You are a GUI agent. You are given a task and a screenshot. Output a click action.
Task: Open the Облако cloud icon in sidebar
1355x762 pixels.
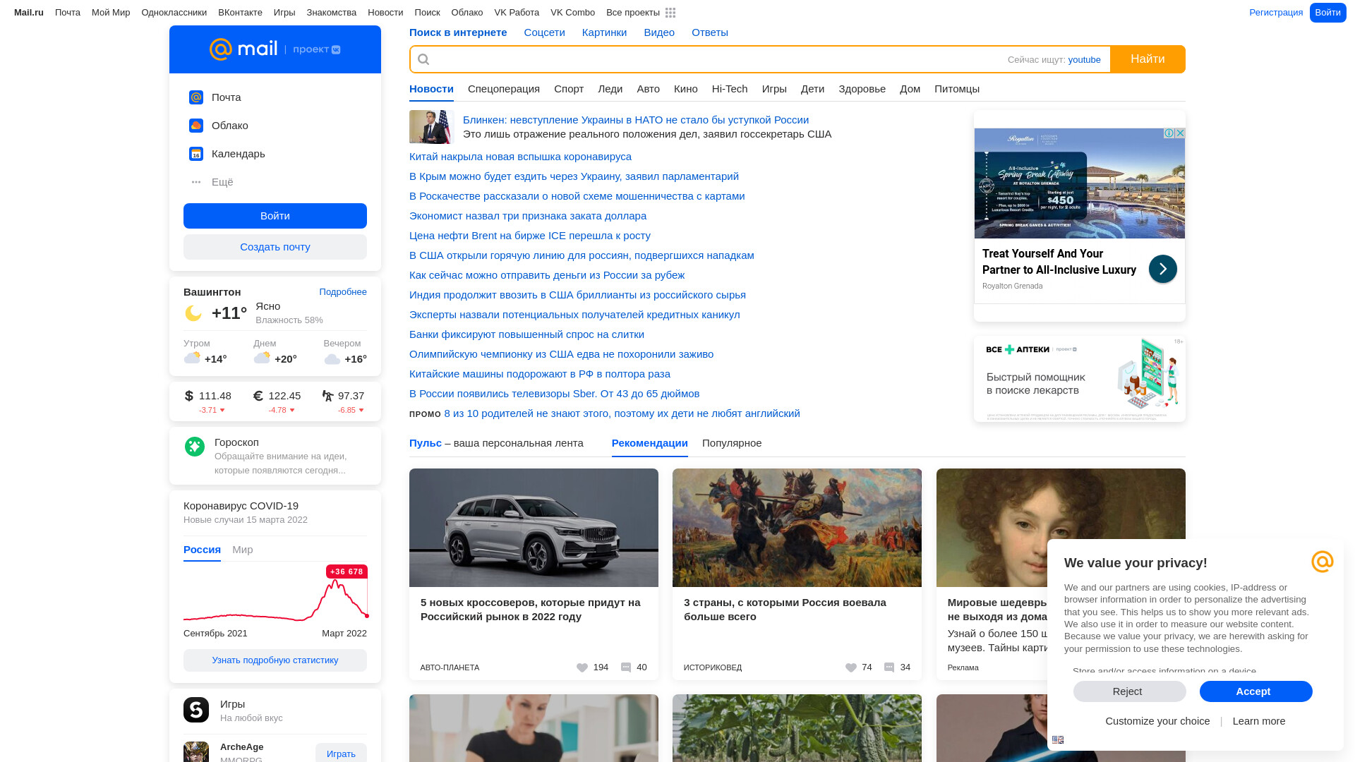[196, 126]
